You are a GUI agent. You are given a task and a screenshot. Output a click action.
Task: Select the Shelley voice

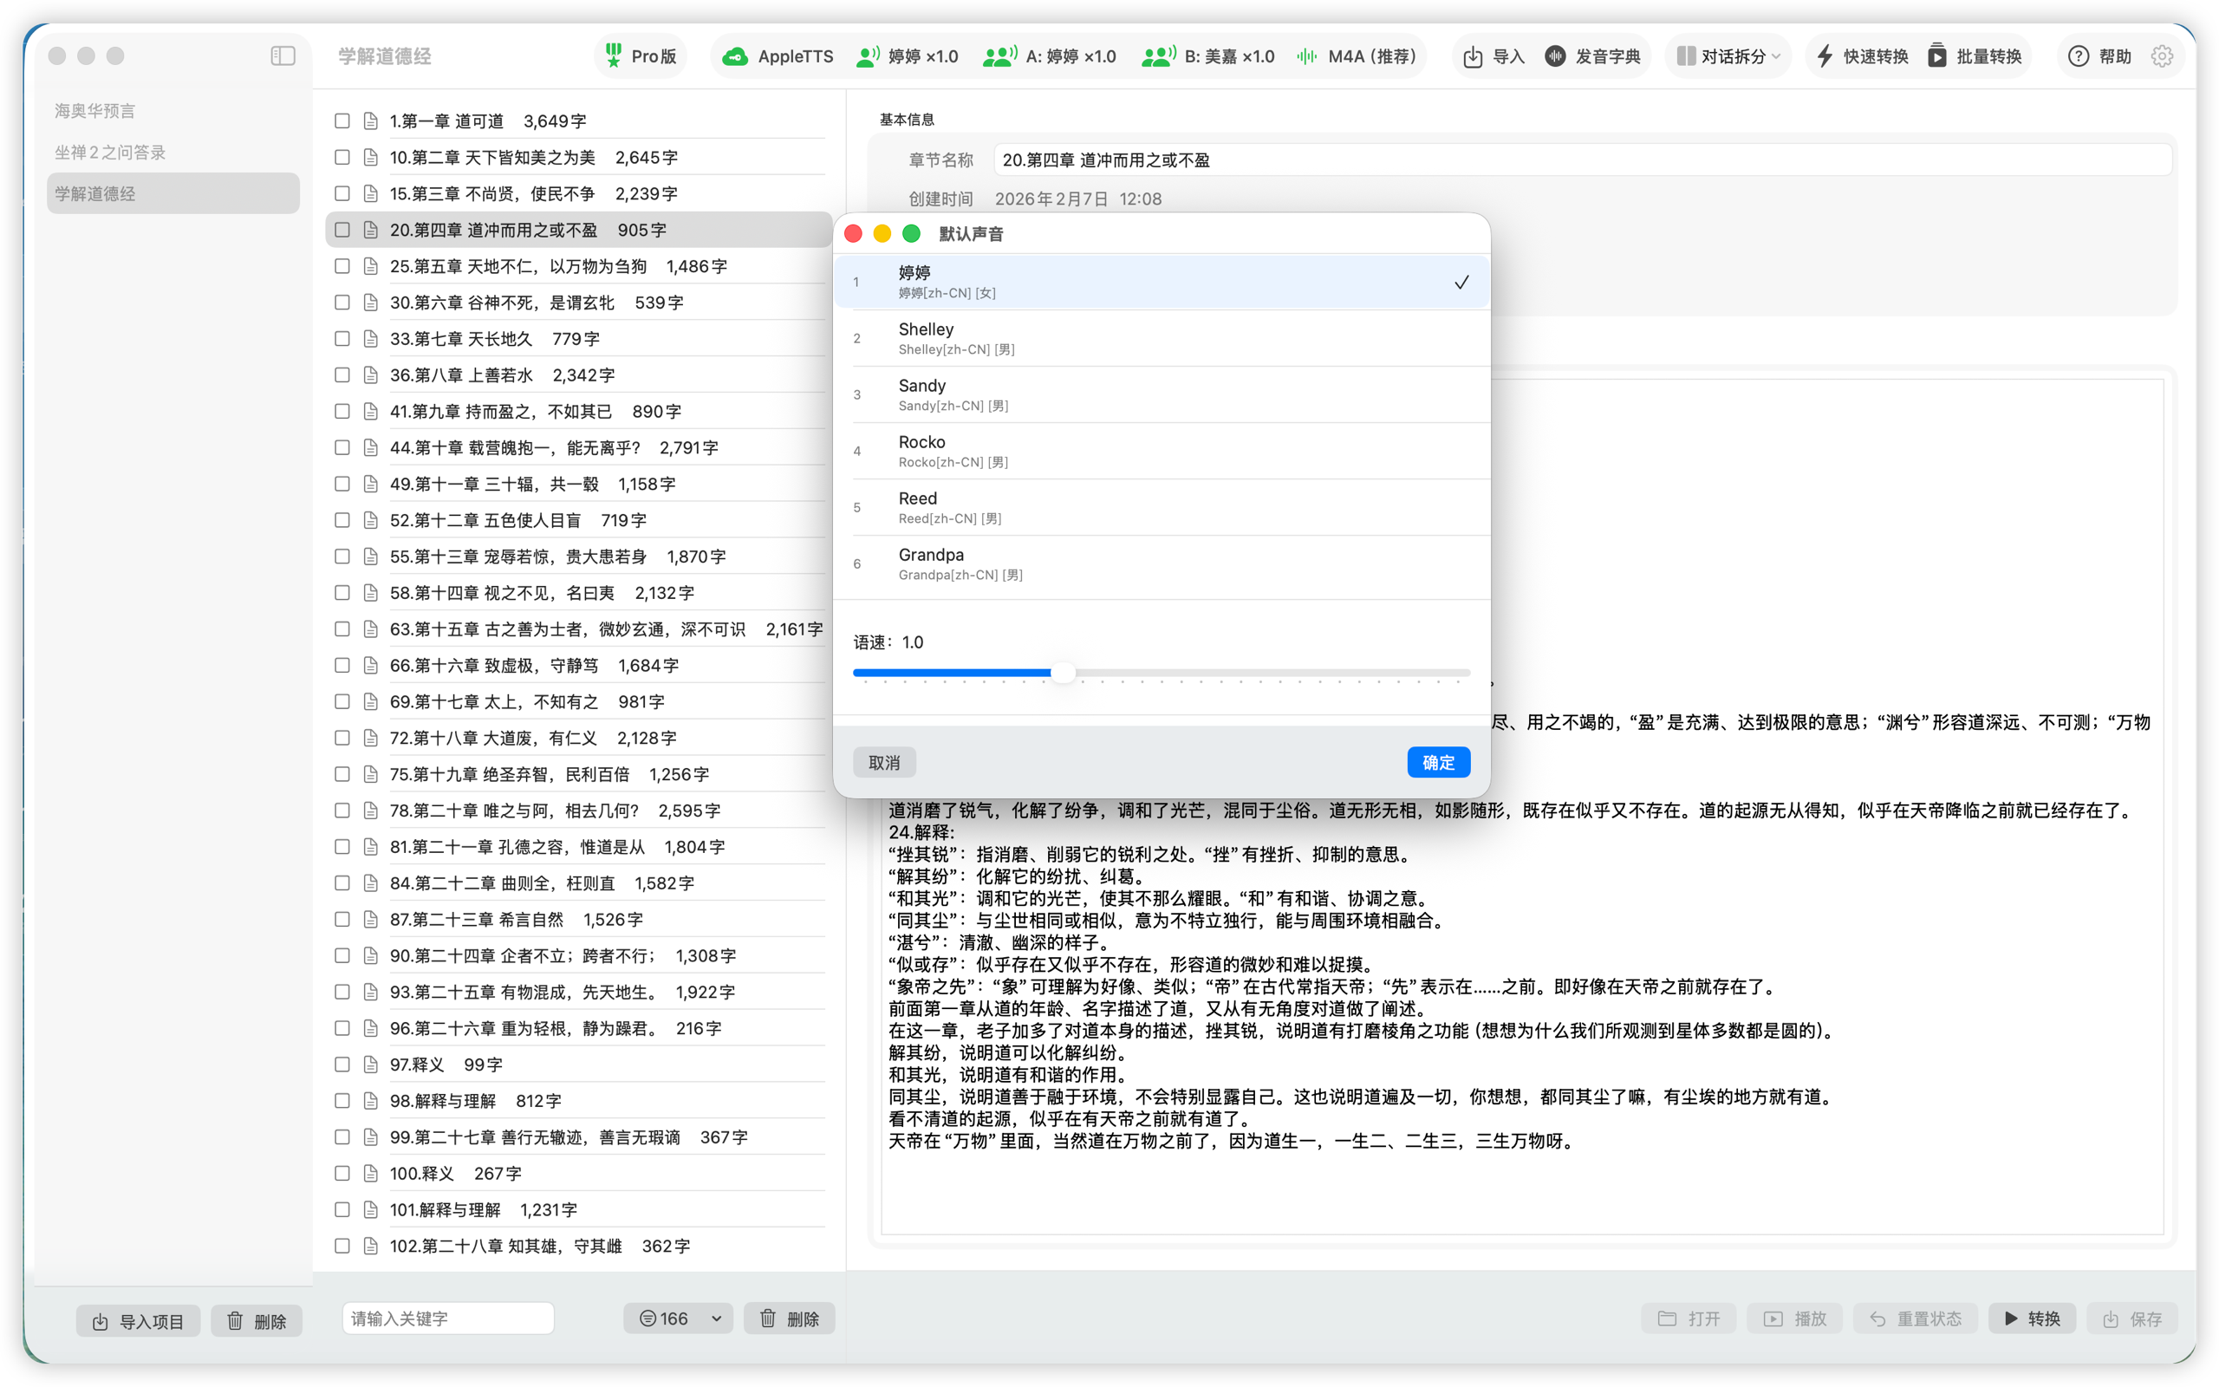pyautogui.click(x=1161, y=338)
